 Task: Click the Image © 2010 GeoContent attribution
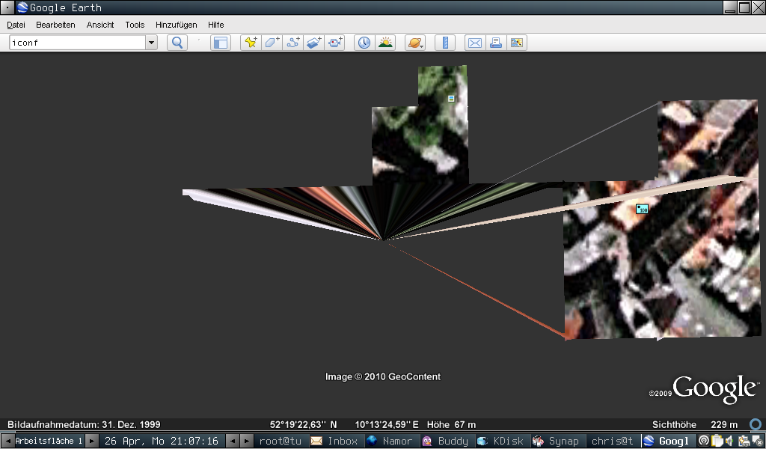(383, 376)
